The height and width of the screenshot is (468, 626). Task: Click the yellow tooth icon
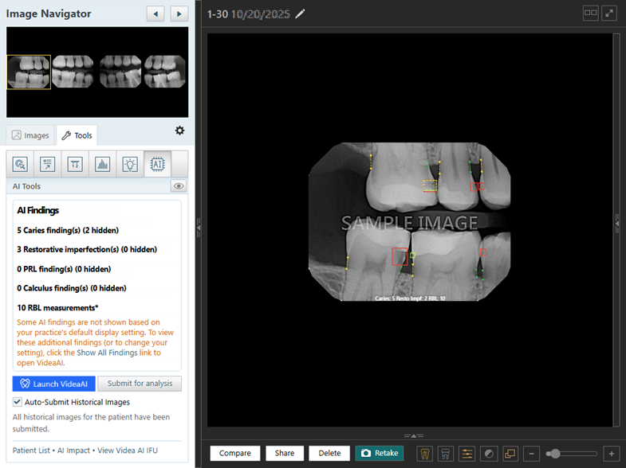pos(424,453)
